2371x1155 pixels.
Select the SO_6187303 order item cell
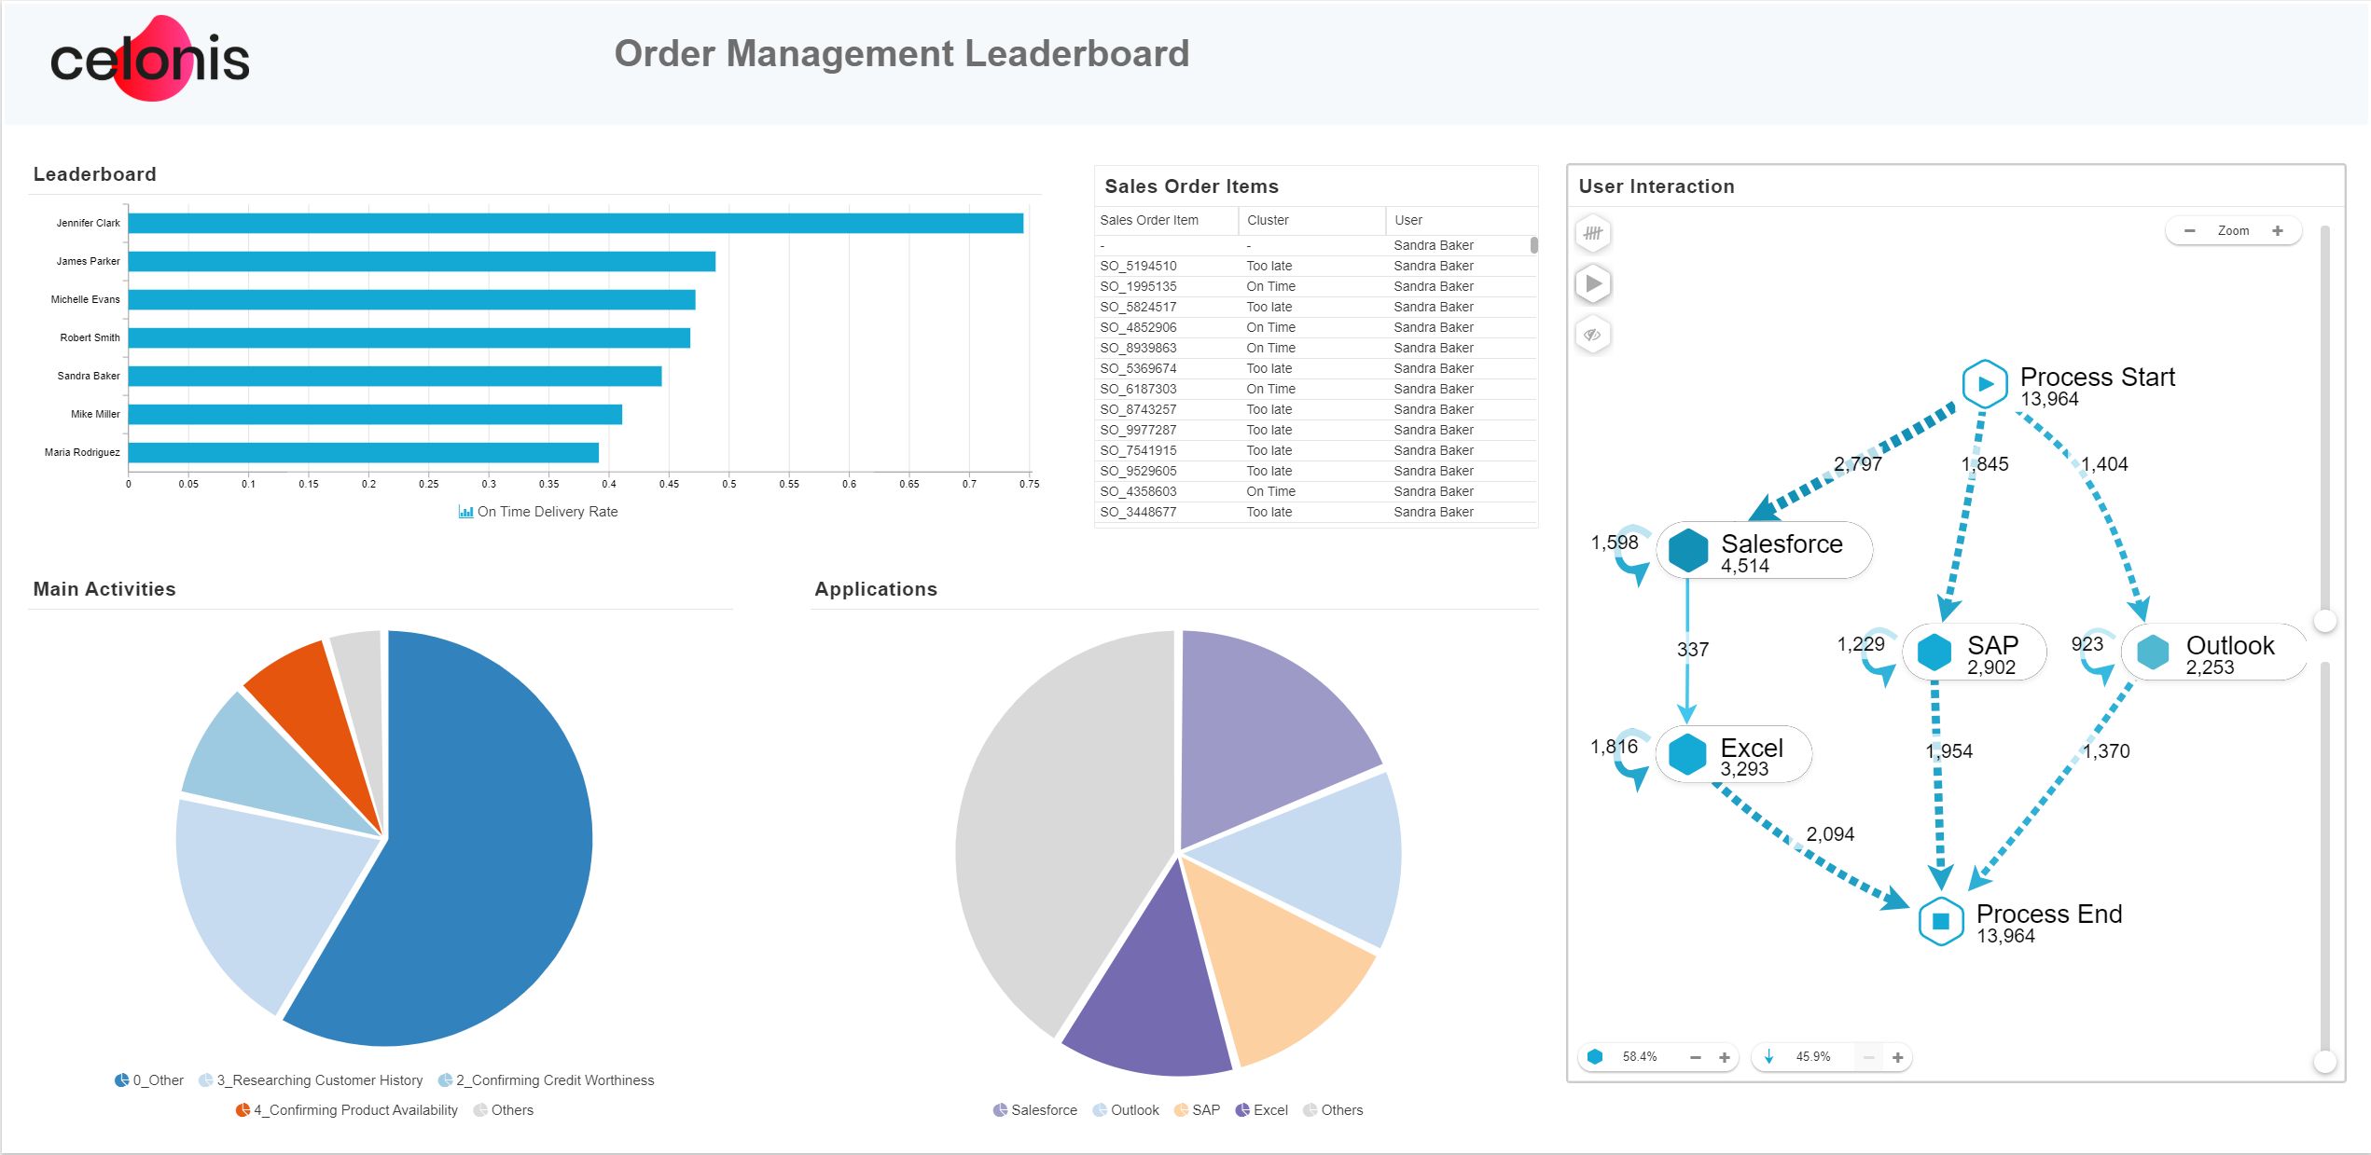tap(1138, 389)
